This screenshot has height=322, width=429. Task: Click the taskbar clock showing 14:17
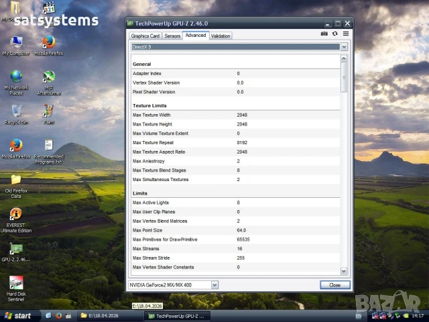tap(418, 316)
